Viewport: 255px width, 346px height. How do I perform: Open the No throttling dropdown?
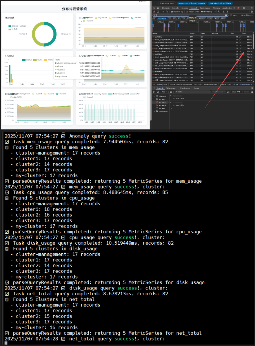[x=208, y=12]
